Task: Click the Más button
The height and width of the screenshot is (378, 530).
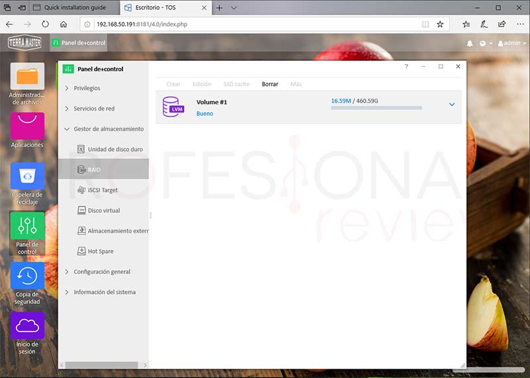Action: point(295,84)
